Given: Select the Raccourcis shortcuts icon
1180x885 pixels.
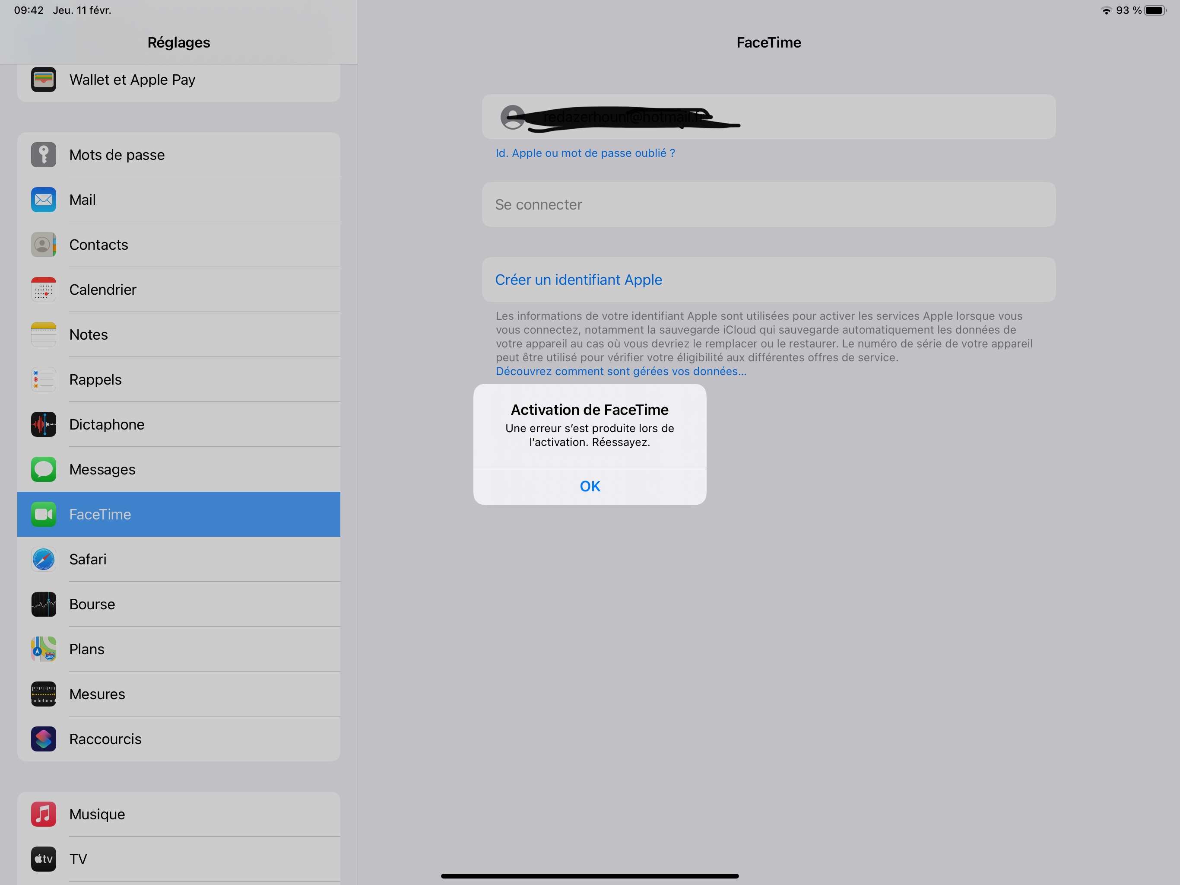Looking at the screenshot, I should (x=43, y=739).
